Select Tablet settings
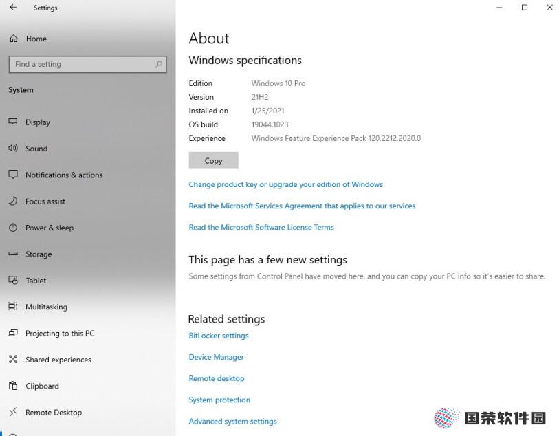The height and width of the screenshot is (436, 559). (36, 281)
